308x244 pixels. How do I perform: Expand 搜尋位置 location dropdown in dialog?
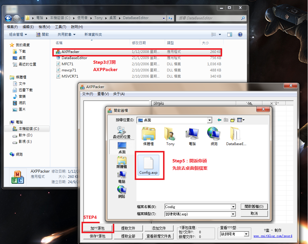(x=210, y=120)
